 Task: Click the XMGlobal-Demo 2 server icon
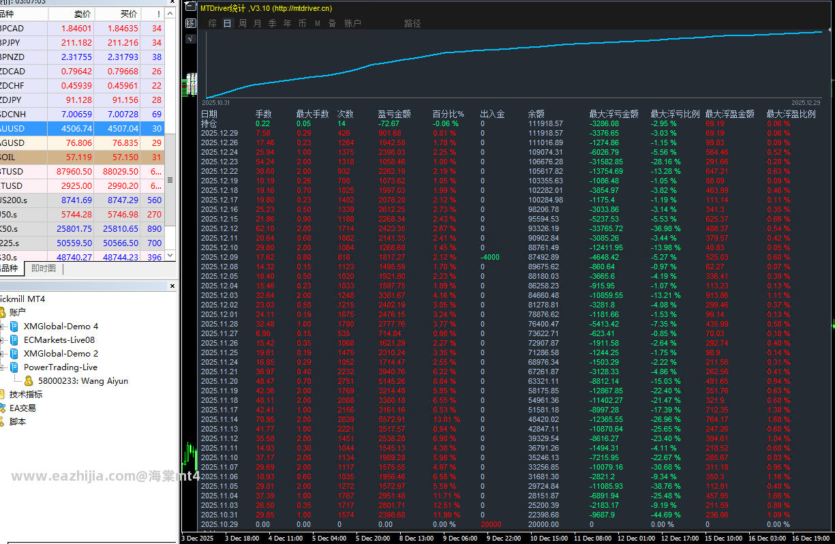[x=14, y=353]
